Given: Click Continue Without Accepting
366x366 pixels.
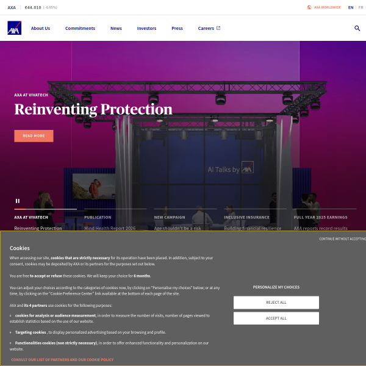Looking at the screenshot, I should tap(342, 239).
